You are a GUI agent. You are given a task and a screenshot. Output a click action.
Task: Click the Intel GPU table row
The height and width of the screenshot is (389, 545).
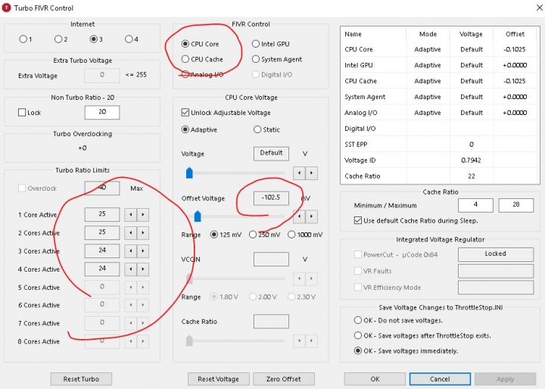coord(440,65)
